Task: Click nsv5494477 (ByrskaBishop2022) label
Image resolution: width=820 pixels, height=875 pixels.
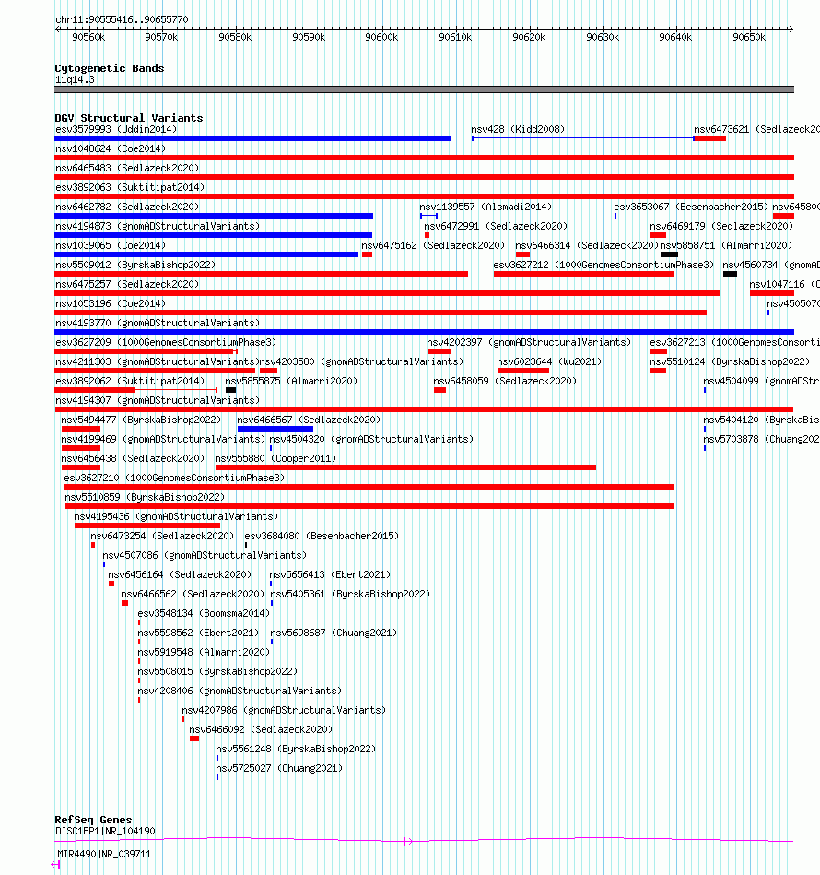Action: click(x=141, y=420)
